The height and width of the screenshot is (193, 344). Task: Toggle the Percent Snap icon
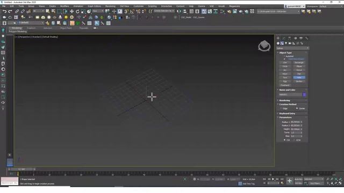[138, 11]
